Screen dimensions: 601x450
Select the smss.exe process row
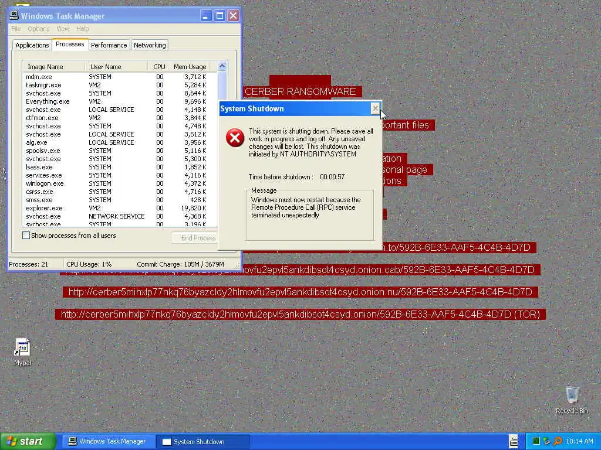coord(120,200)
